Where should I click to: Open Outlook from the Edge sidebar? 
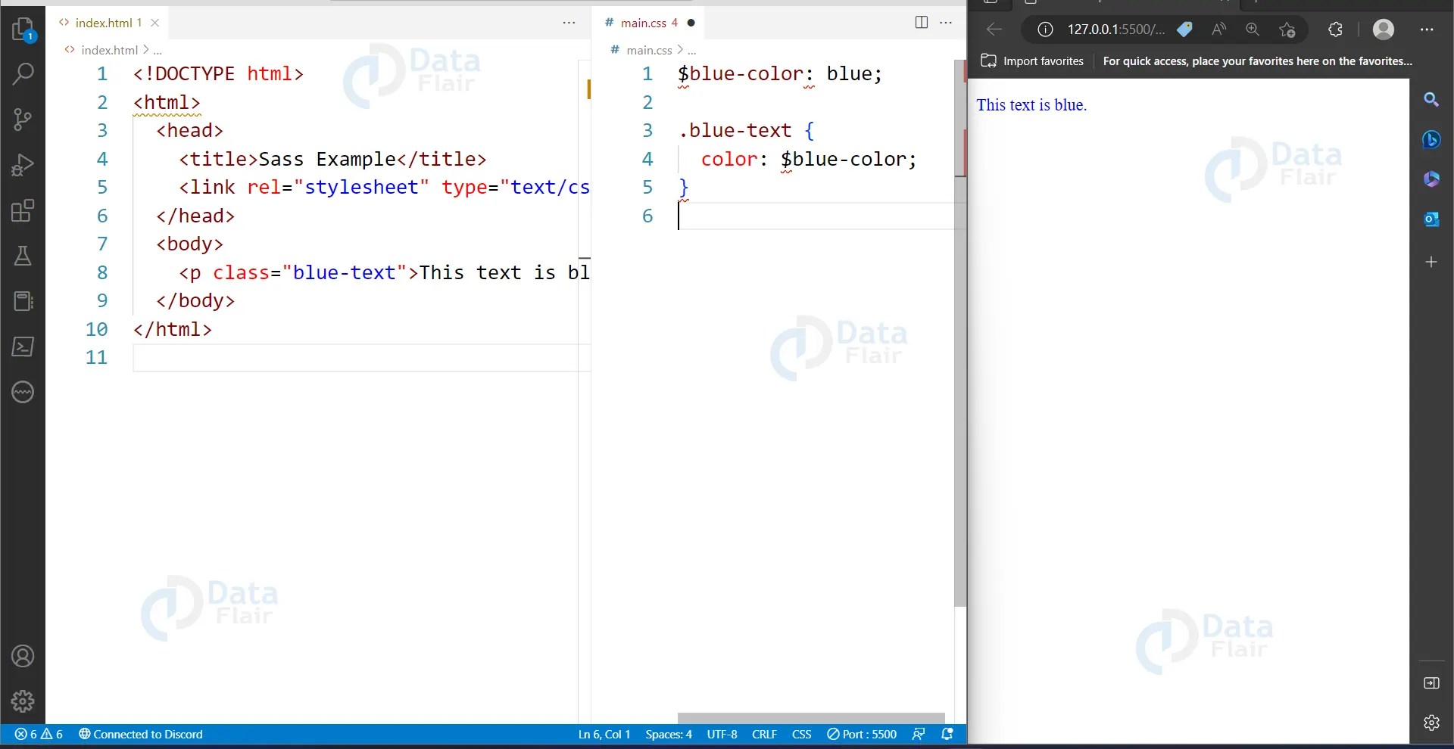[x=1433, y=219]
